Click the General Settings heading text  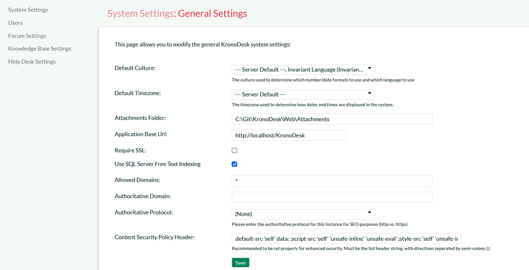click(x=212, y=14)
